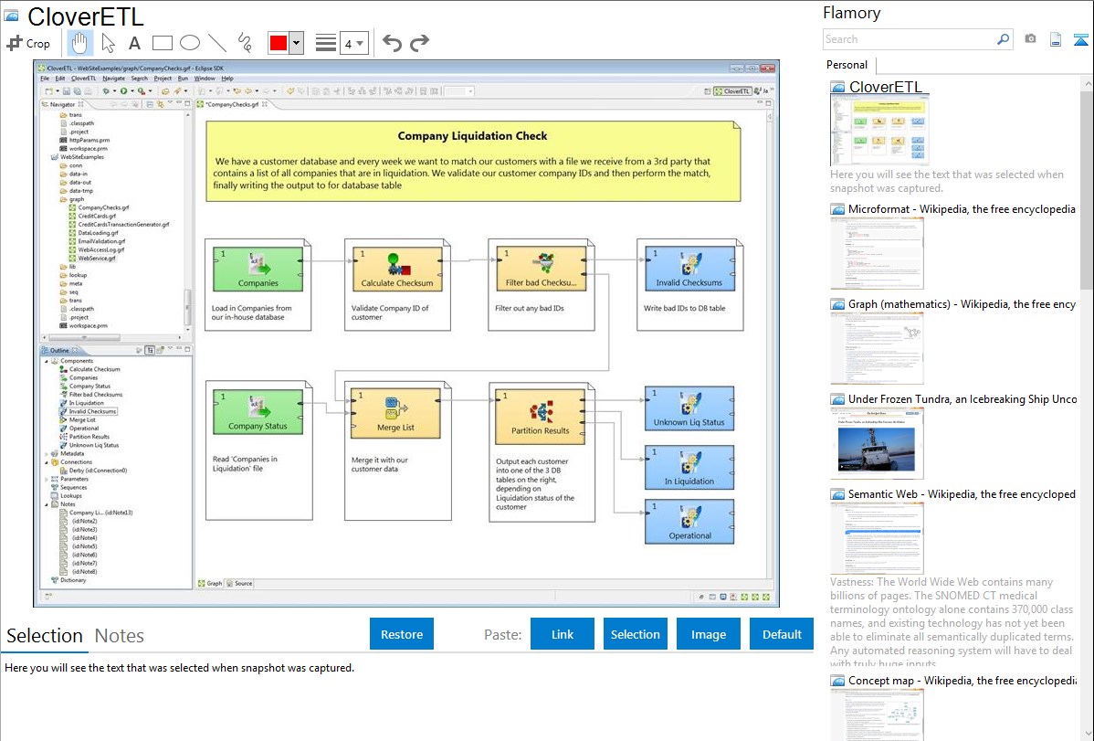Switch to the Selection tab
Image resolution: width=1094 pixels, height=741 pixels.
tap(45, 636)
